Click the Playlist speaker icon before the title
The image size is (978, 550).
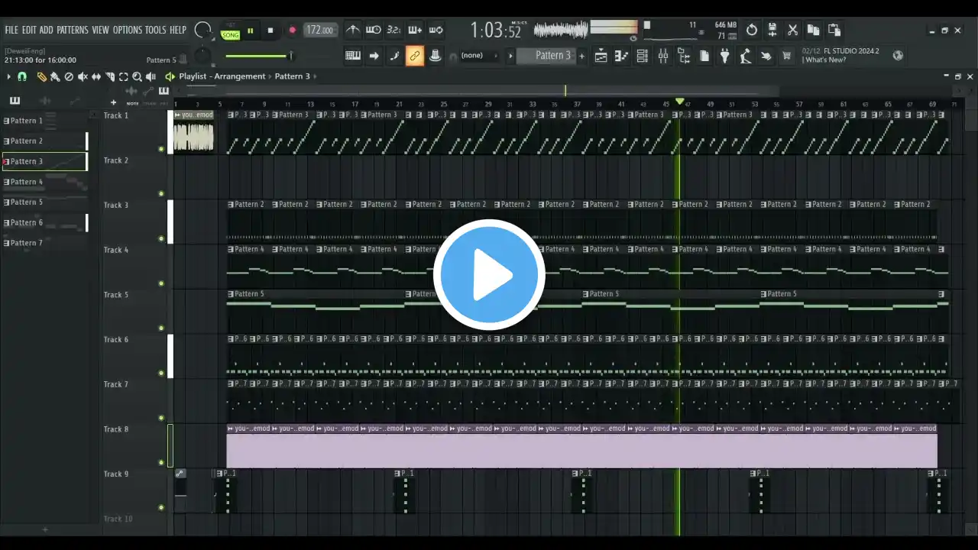170,76
